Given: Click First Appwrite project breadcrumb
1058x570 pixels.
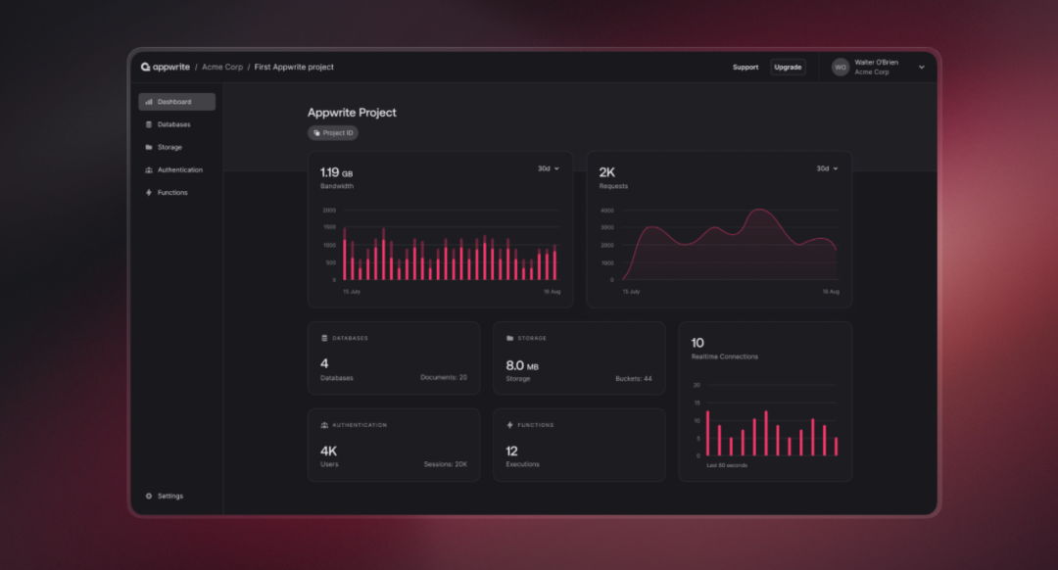Looking at the screenshot, I should tap(294, 67).
